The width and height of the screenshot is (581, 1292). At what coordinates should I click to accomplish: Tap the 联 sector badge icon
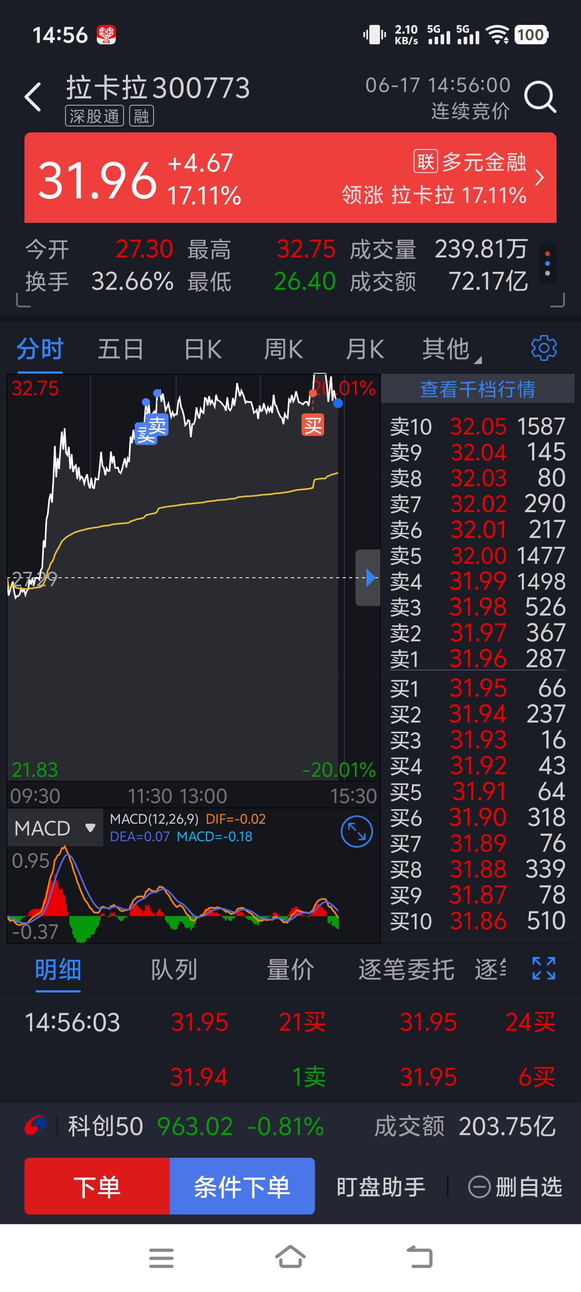426,161
